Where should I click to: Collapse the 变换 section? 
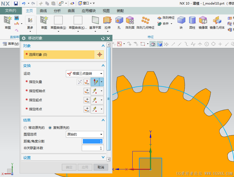point(103,66)
